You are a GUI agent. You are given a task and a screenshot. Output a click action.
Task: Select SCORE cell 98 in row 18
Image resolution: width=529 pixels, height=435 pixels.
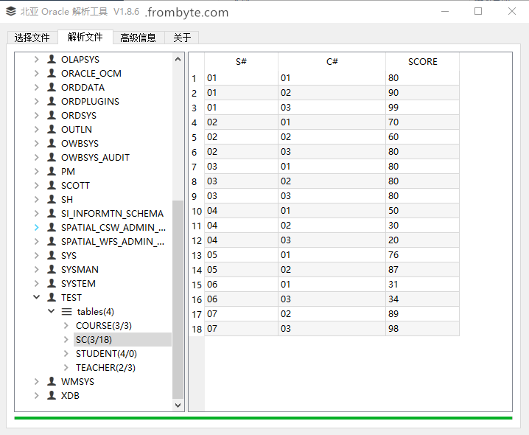click(422, 329)
